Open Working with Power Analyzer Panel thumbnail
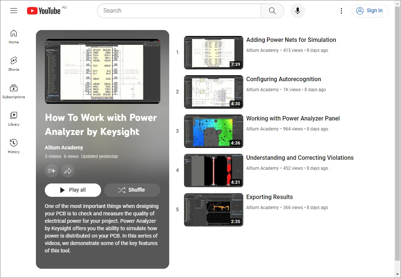Viewport: 401px width, 278px height. pos(214,131)
